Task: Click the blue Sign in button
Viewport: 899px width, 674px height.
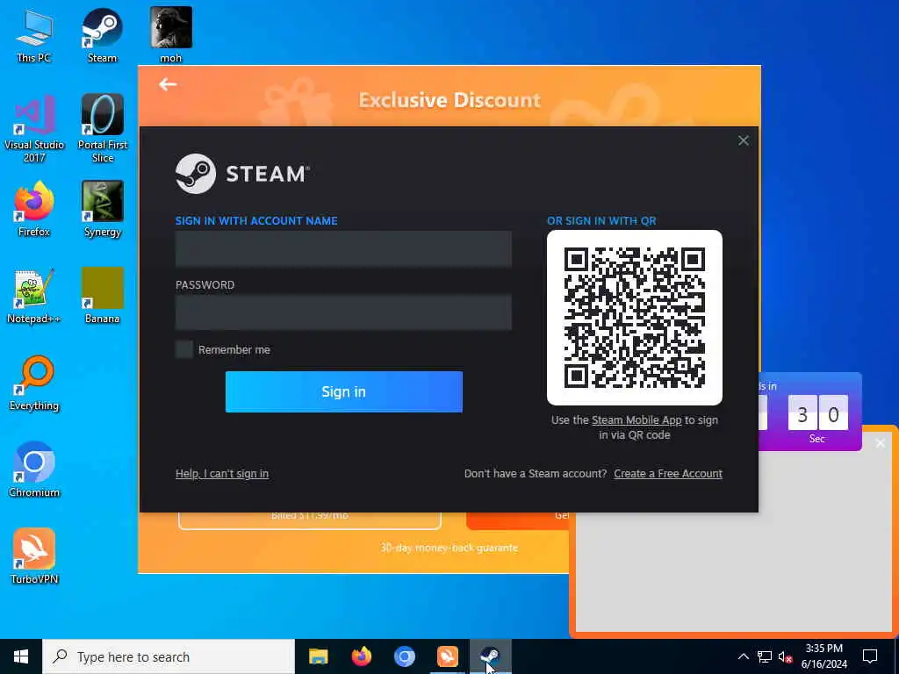Action: (x=344, y=391)
